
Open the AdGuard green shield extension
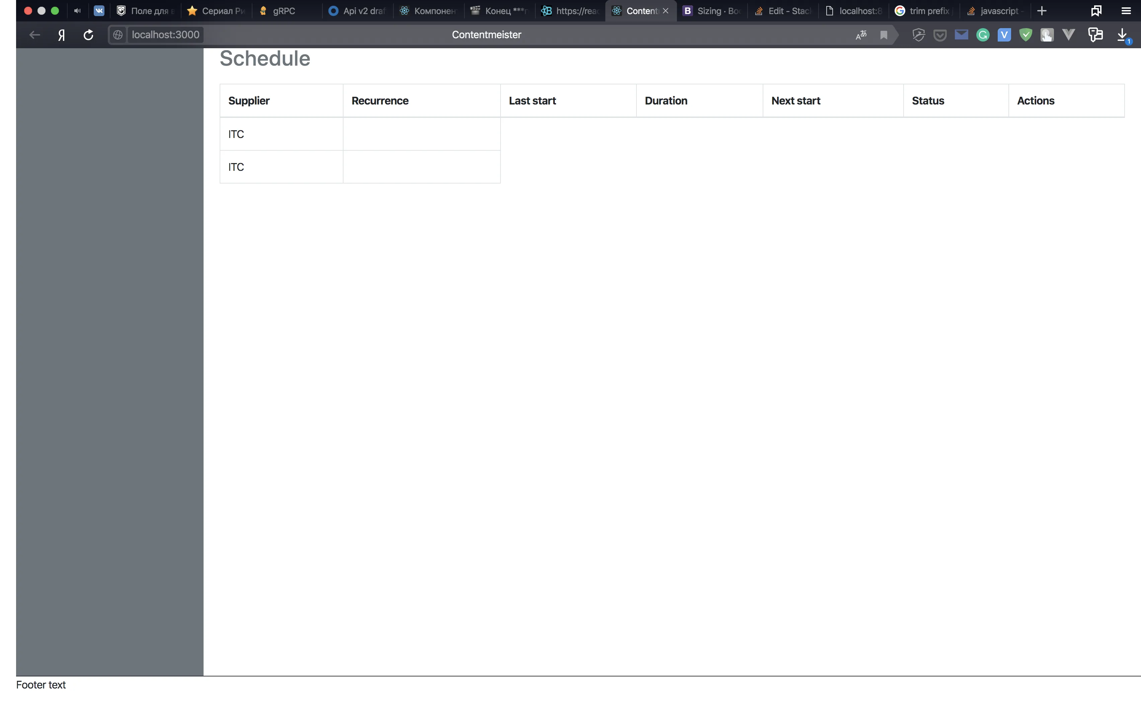pos(1025,35)
